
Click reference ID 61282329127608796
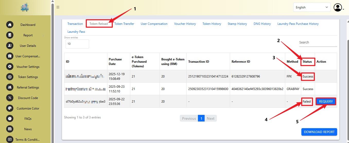[246, 76]
